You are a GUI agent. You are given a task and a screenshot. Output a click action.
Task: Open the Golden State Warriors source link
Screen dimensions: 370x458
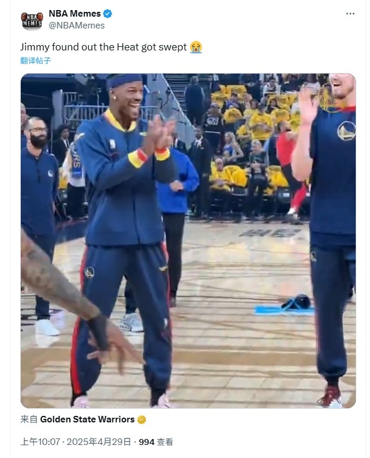click(x=87, y=419)
